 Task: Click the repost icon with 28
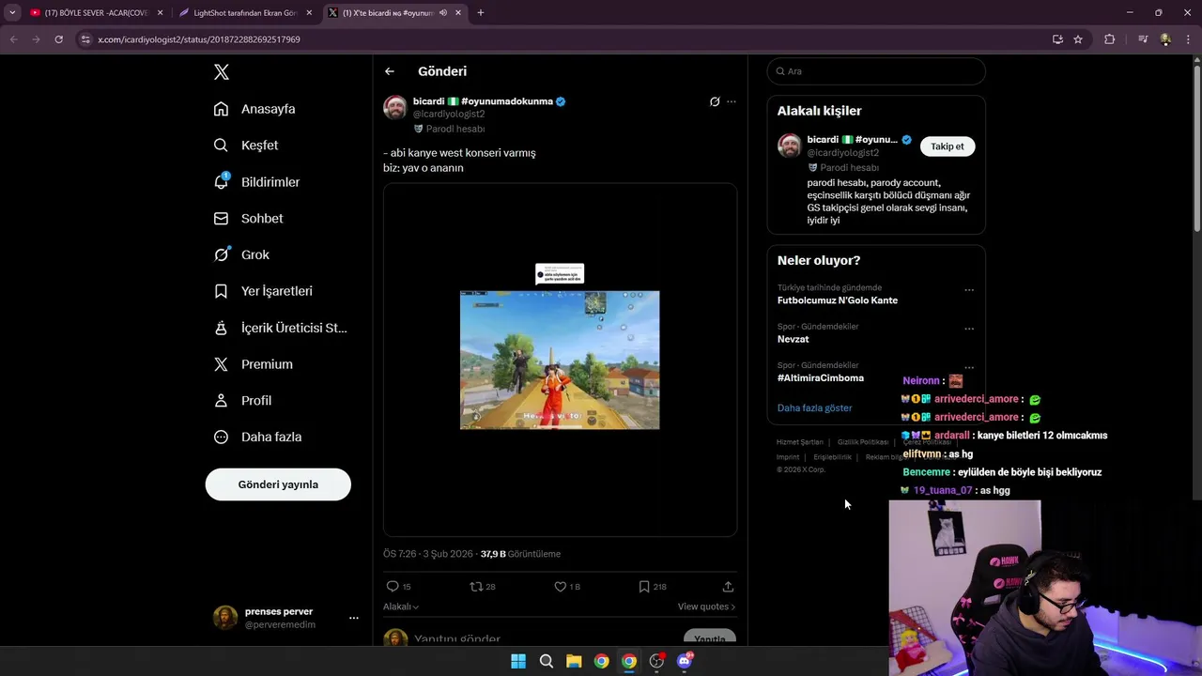476,587
